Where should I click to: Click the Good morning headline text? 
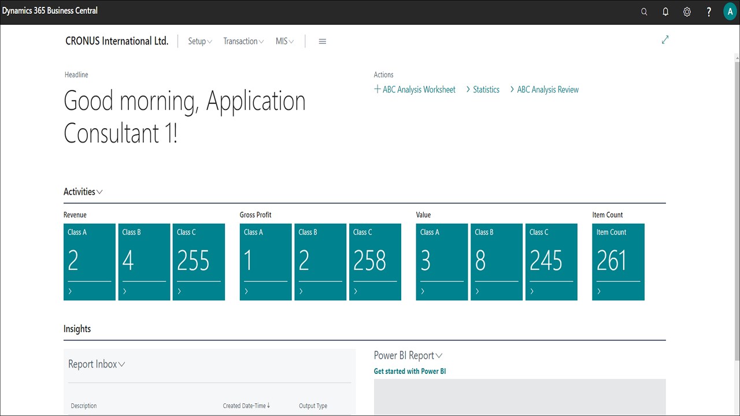pyautogui.click(x=184, y=117)
